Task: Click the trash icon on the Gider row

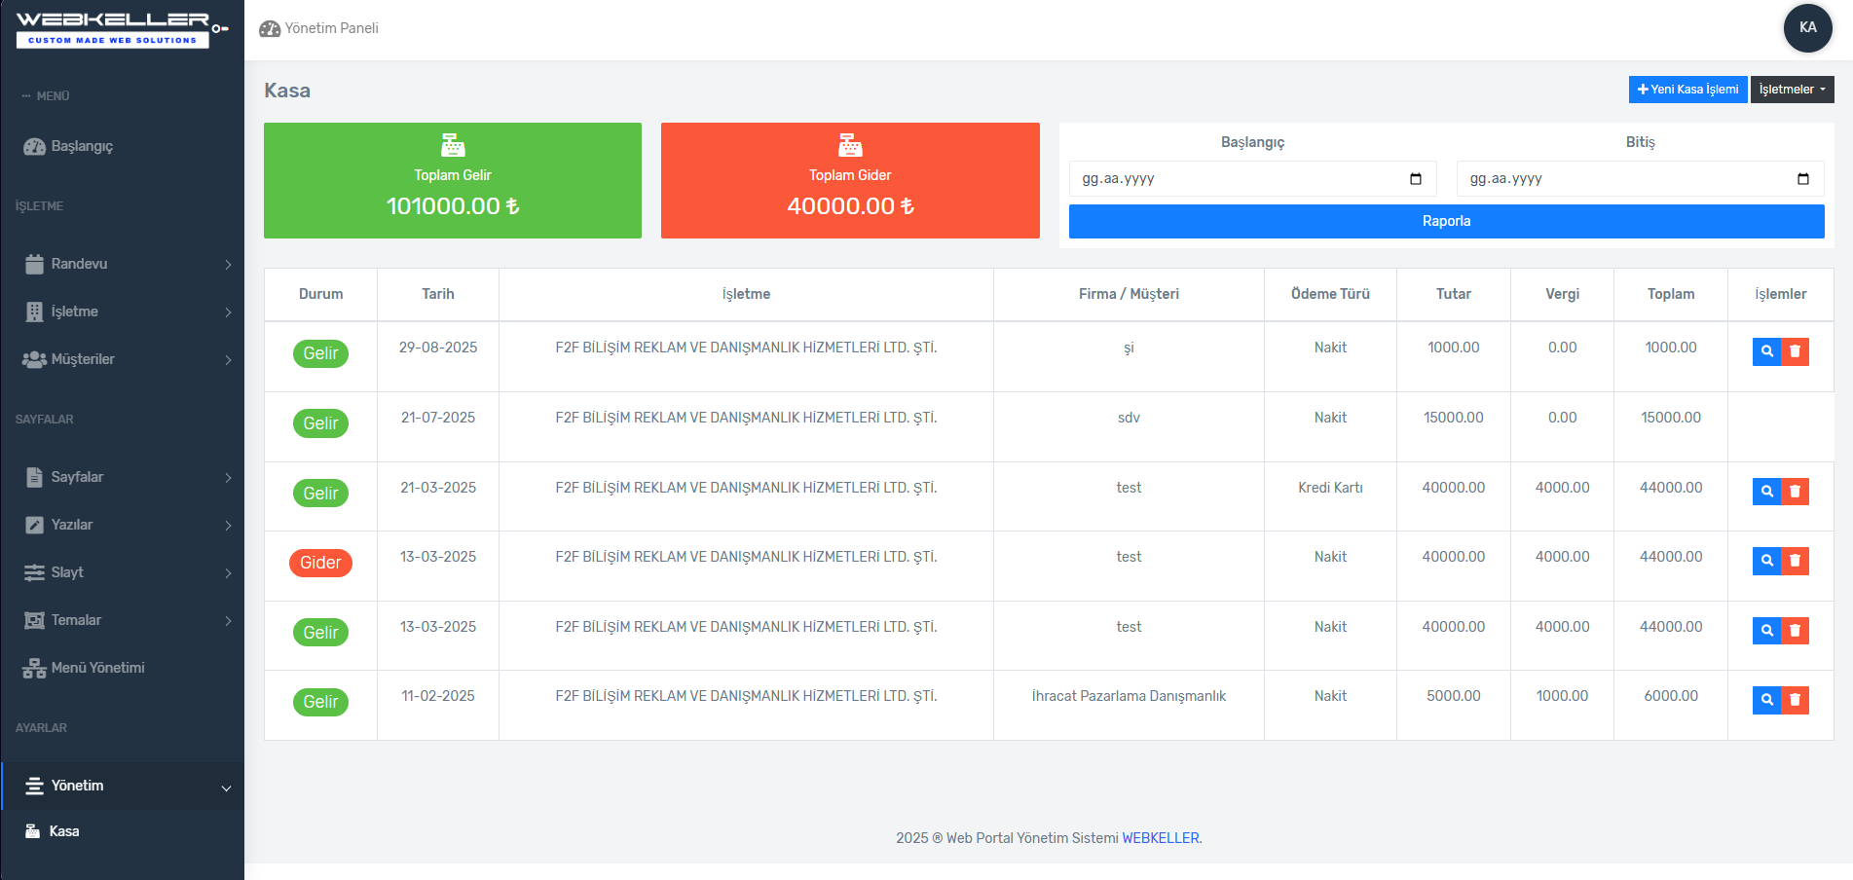Action: 1795,561
